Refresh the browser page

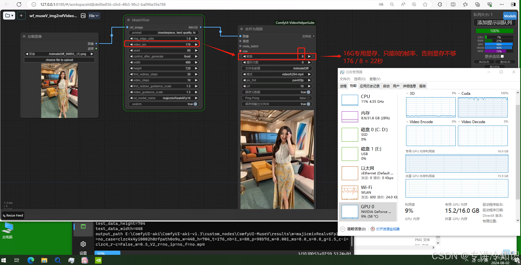pyautogui.click(x=19, y=4)
